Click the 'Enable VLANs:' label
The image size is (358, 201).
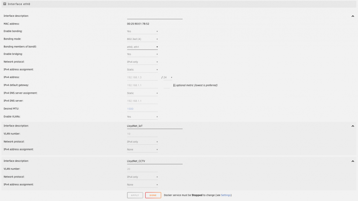point(12,117)
